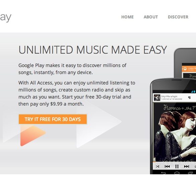Tap the Android recent apps icon

[x=190, y=173]
